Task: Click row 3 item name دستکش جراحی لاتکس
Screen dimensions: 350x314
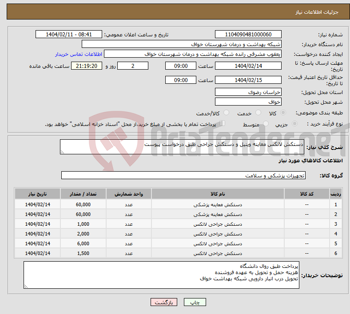Action: tap(218, 224)
